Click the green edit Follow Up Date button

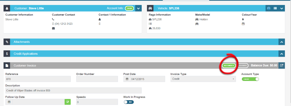[68, 102]
